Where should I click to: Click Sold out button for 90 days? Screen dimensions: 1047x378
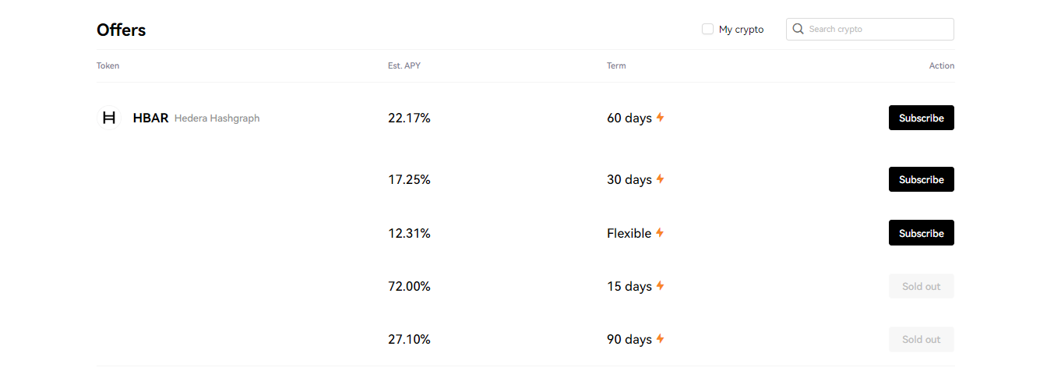(922, 339)
